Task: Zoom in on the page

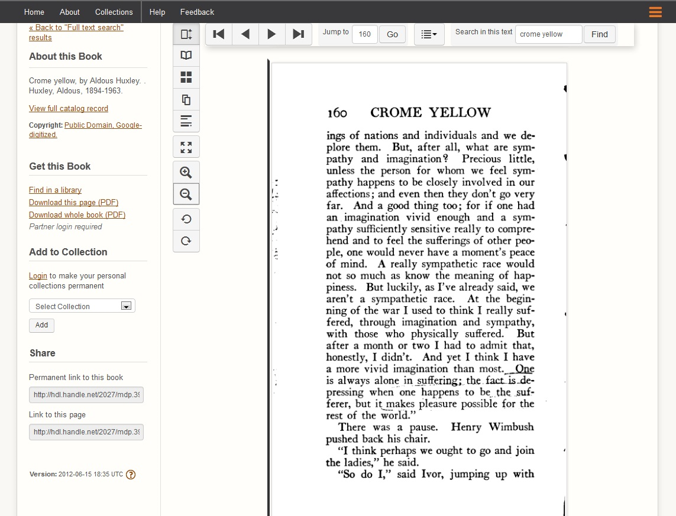Action: [186, 172]
